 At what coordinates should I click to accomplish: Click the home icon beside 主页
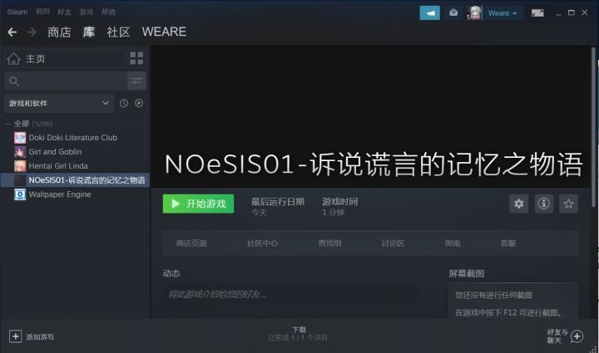pyautogui.click(x=14, y=59)
